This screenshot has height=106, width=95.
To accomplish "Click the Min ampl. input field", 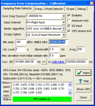I will coord(21,42).
